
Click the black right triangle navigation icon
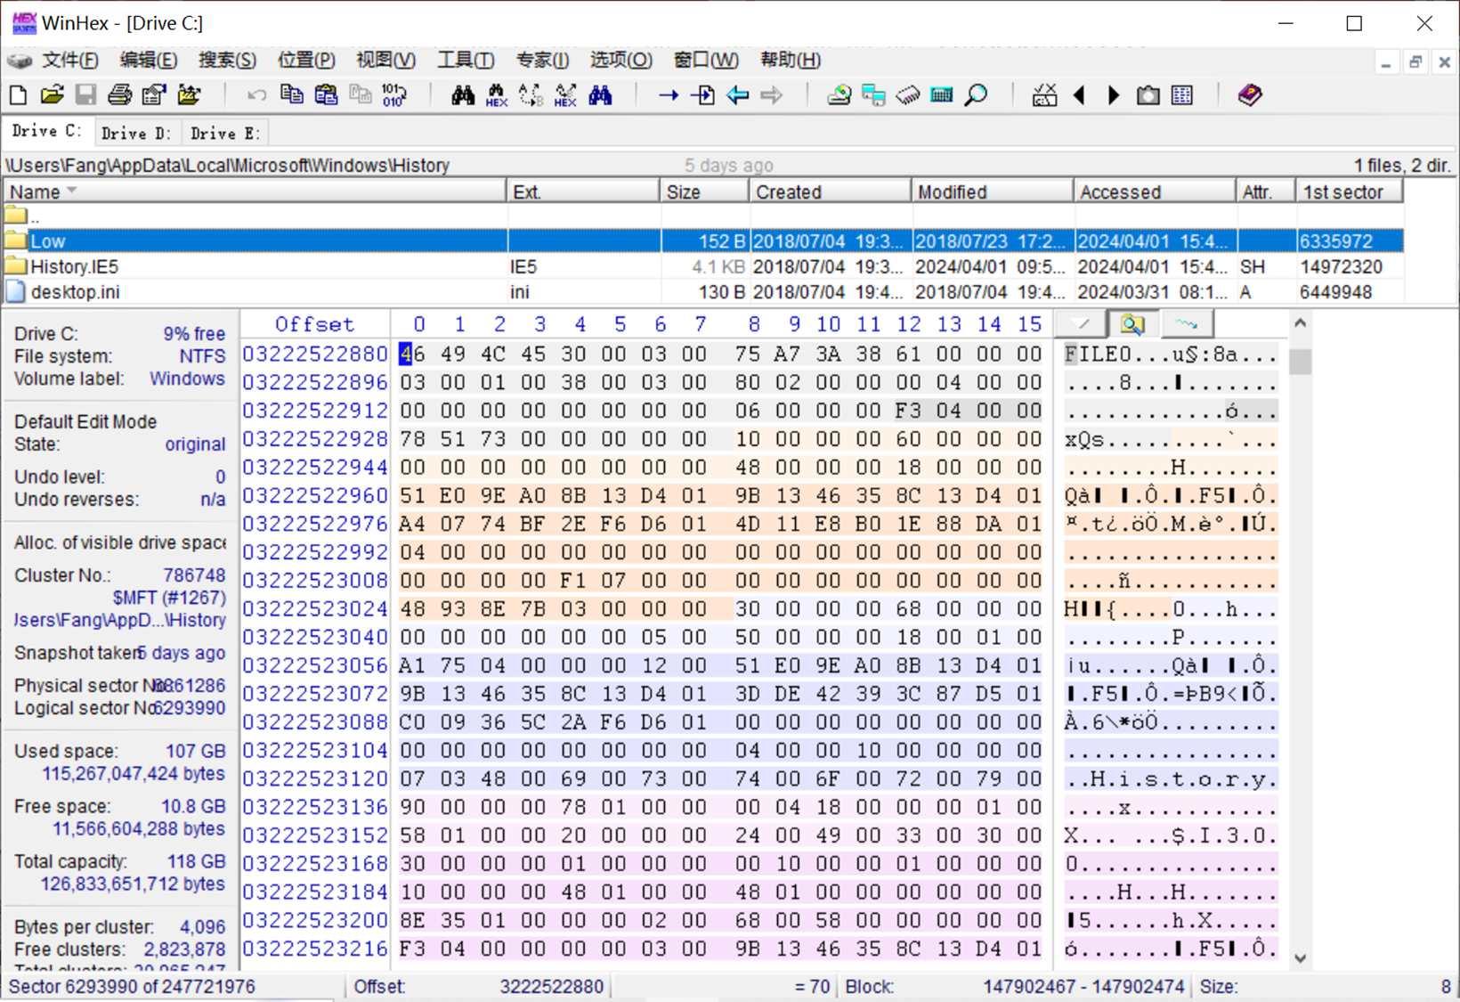point(1114,94)
